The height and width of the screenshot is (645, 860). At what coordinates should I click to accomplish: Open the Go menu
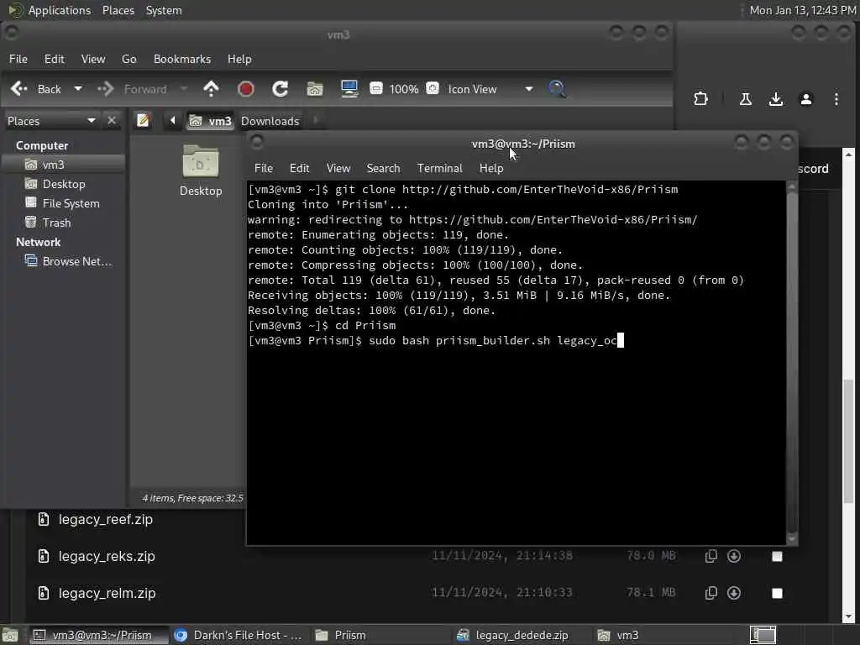pos(128,60)
